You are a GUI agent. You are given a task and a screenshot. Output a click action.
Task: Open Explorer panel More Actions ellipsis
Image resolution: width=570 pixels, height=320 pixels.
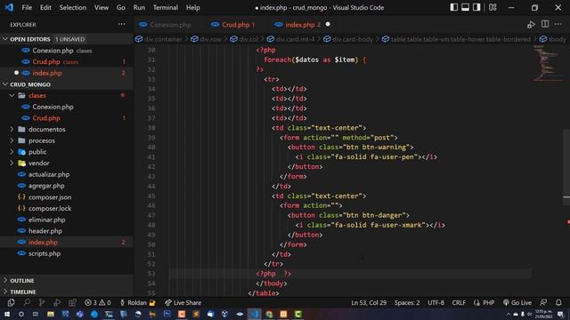(x=121, y=24)
